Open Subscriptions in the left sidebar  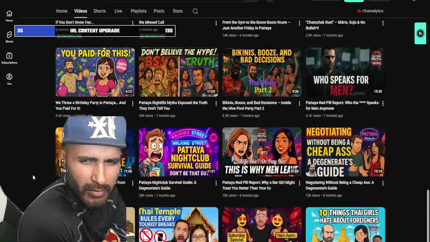point(9,58)
